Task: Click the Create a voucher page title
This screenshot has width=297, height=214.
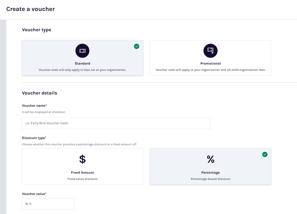Action: click(x=31, y=9)
